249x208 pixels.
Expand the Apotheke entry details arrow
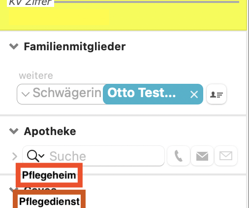[15, 156]
